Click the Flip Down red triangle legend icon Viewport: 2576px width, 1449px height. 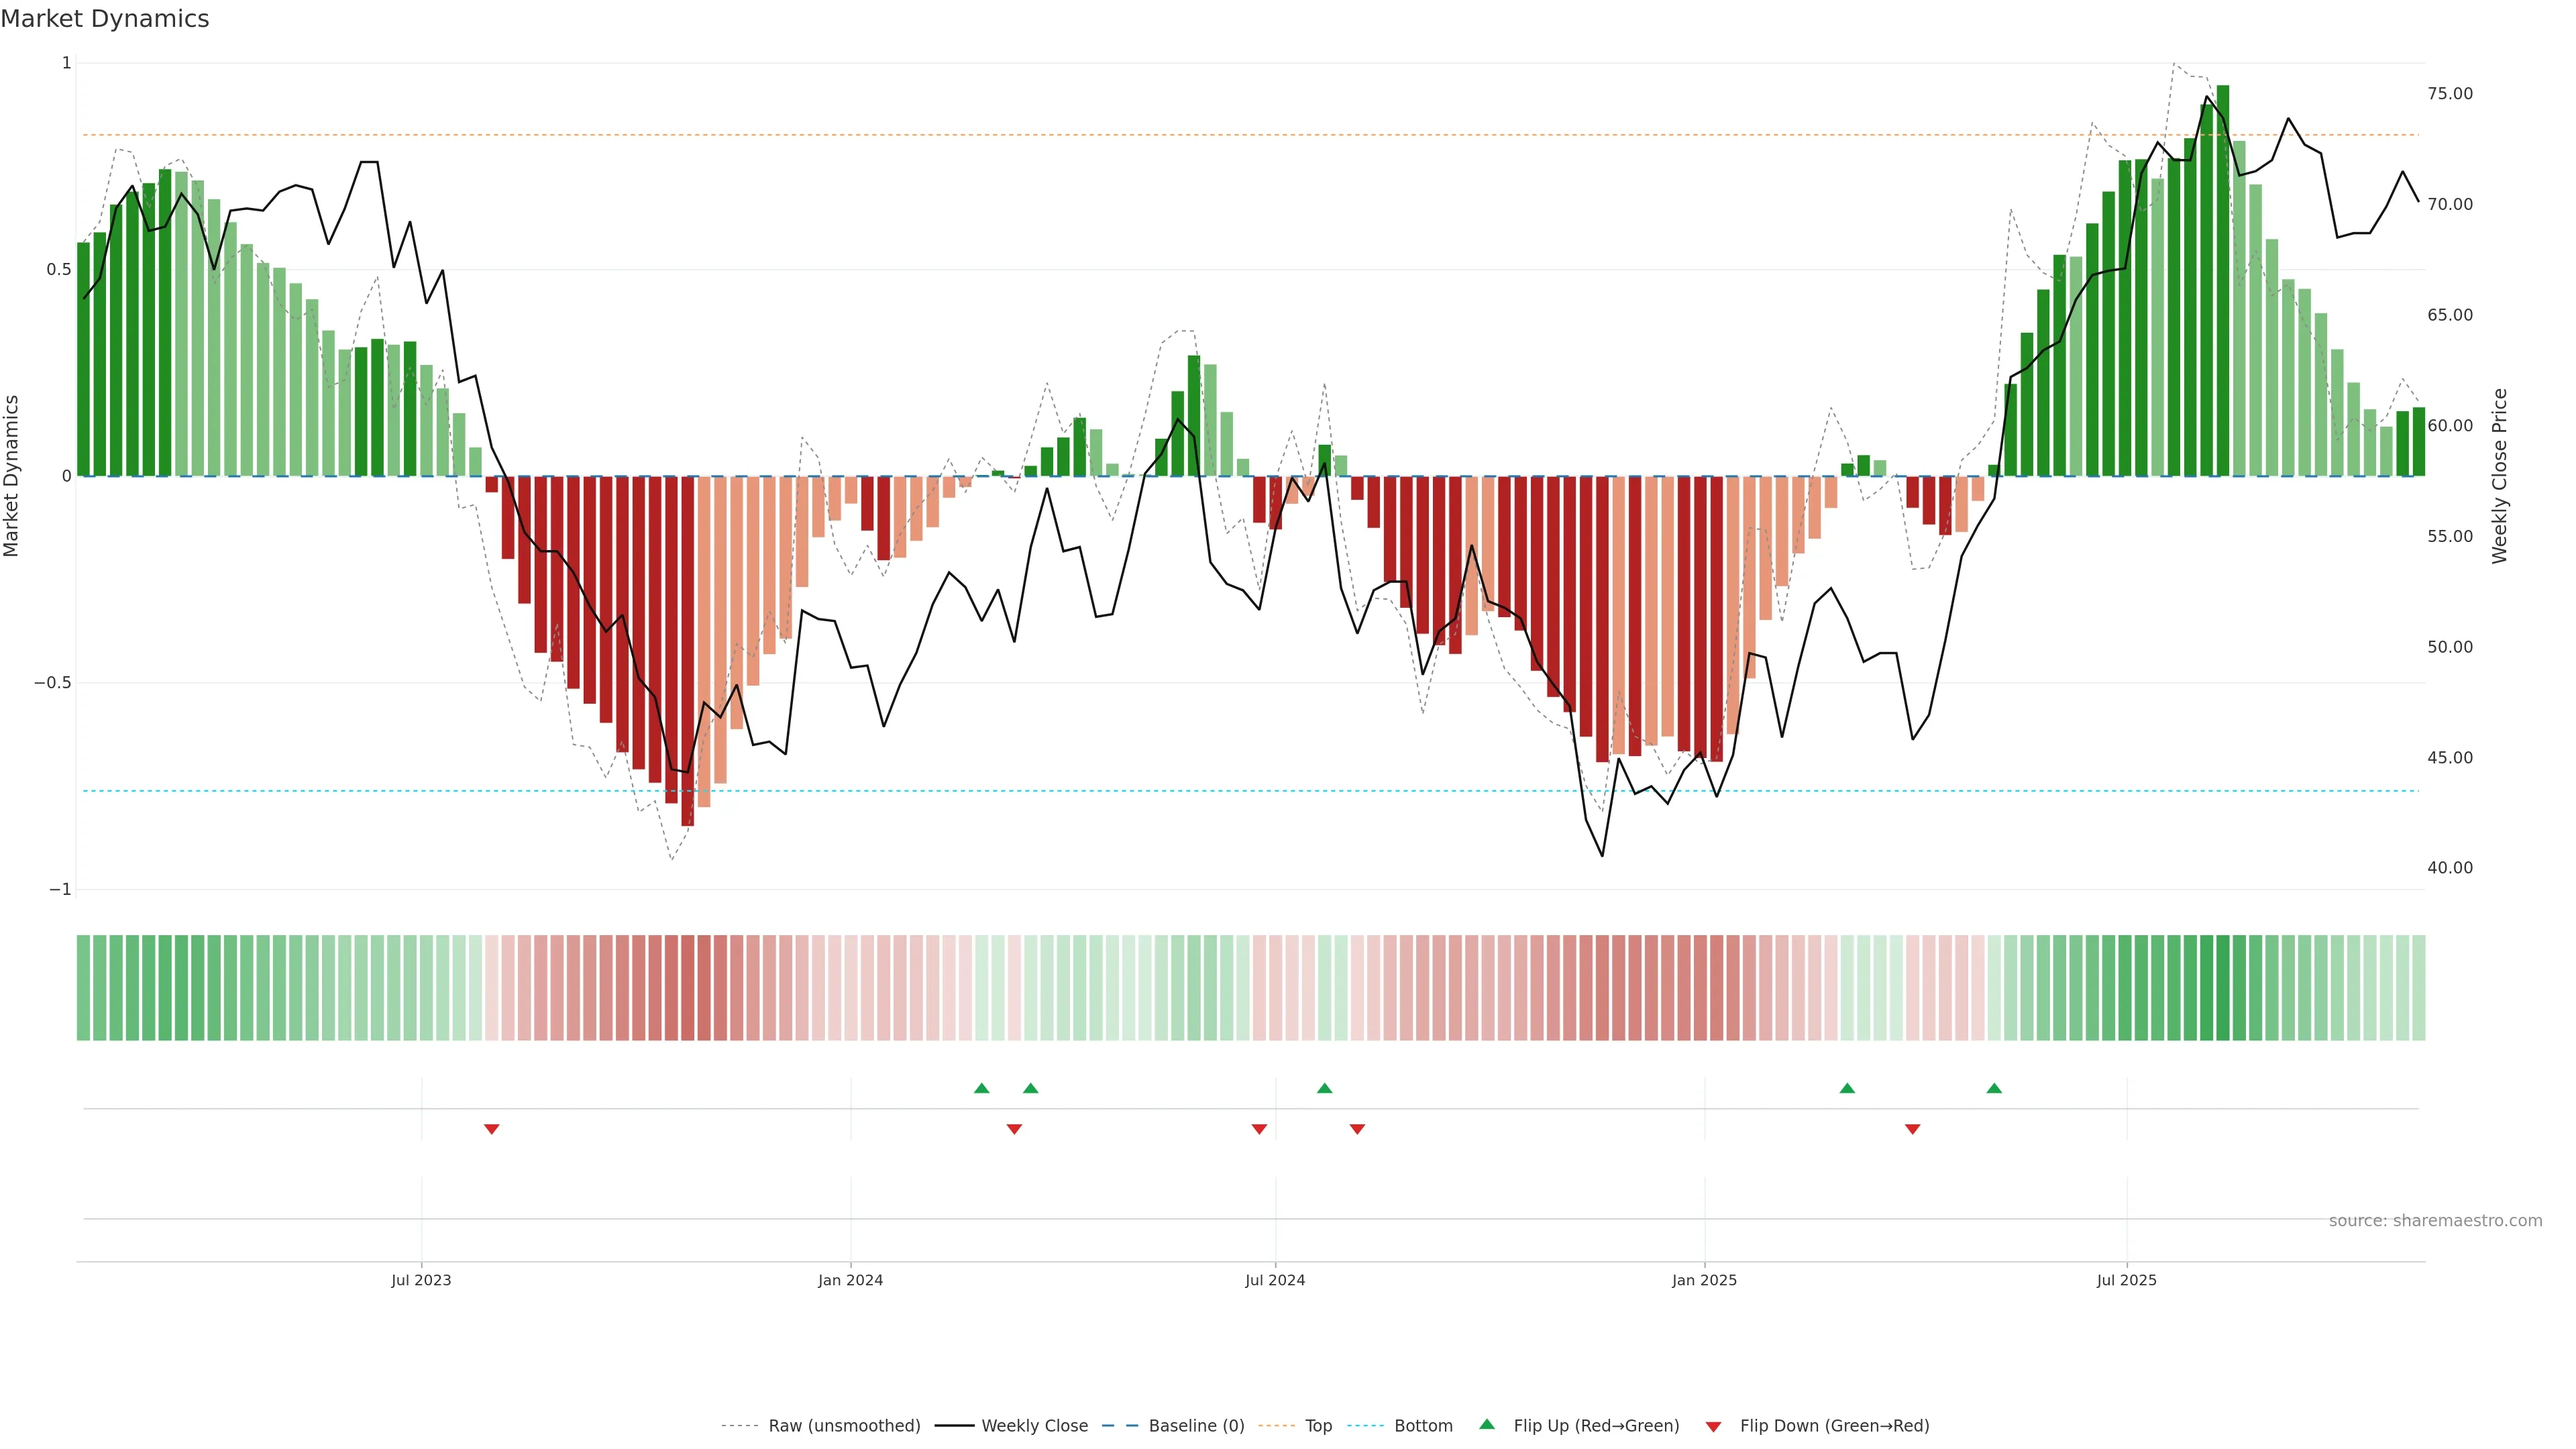pyautogui.click(x=1713, y=1426)
